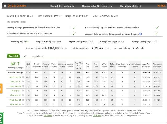Click the Avg Win Duration column header
Image resolution: width=167 pixels, height=124 pixels.
[x=146, y=65]
